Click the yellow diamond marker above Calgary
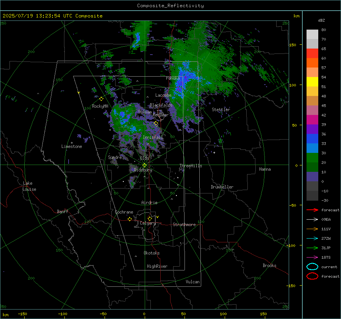 pyautogui.click(x=150, y=218)
